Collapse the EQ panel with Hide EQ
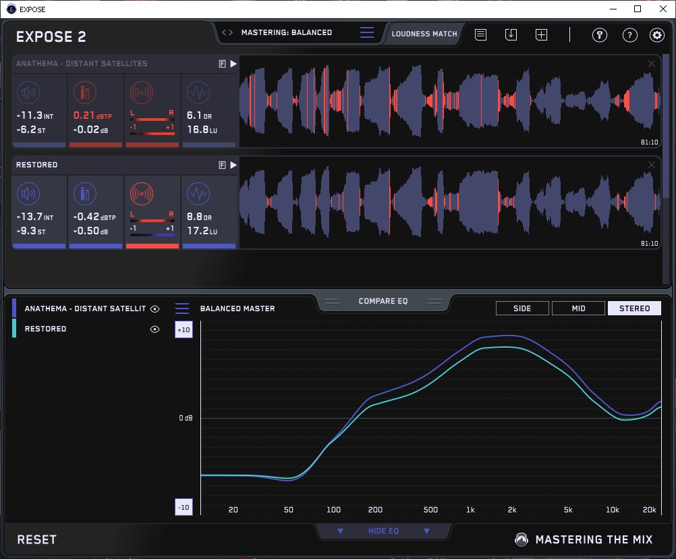 point(383,531)
